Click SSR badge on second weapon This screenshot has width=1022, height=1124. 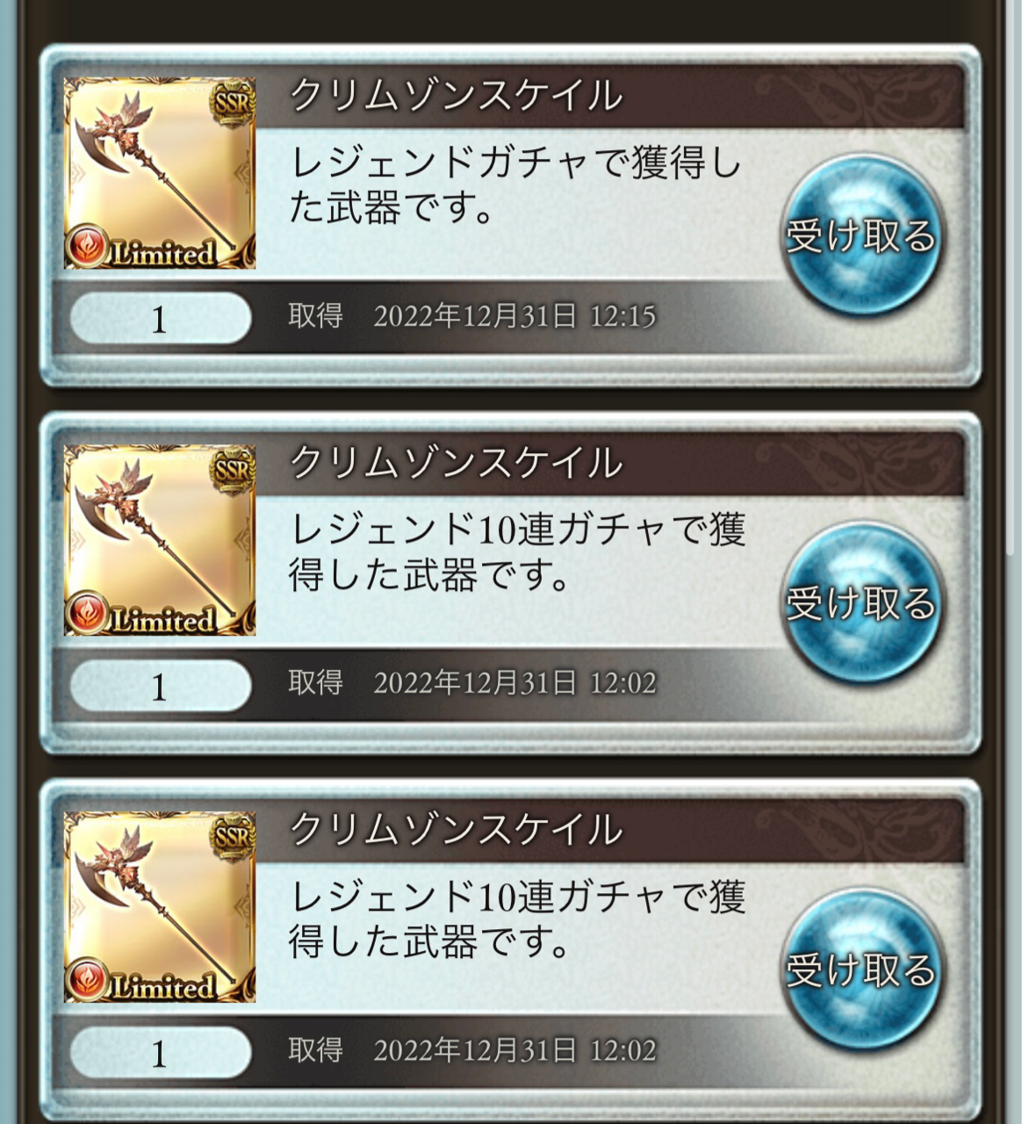[233, 470]
